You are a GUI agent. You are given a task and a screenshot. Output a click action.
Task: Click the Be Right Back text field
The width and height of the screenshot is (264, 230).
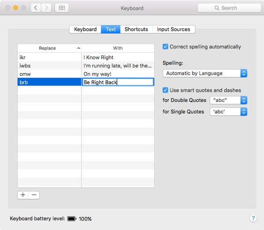coord(117,82)
